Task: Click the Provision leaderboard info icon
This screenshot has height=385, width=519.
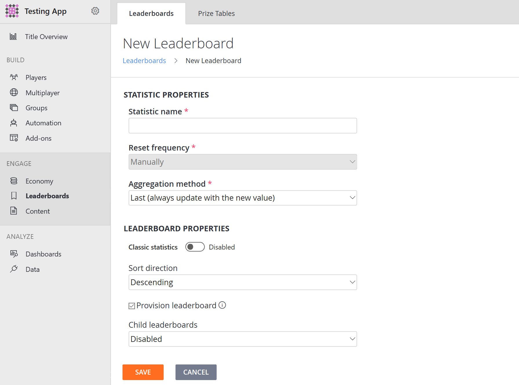Action: click(x=222, y=305)
